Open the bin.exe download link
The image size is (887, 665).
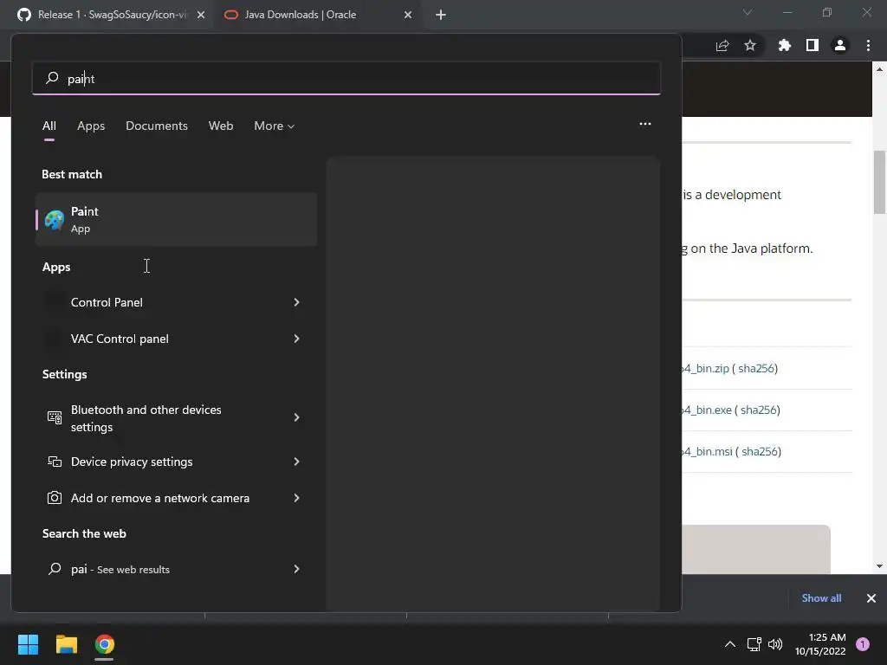coord(707,410)
